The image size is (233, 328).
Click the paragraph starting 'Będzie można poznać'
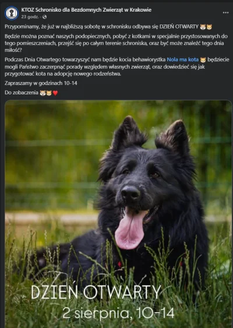(116, 43)
